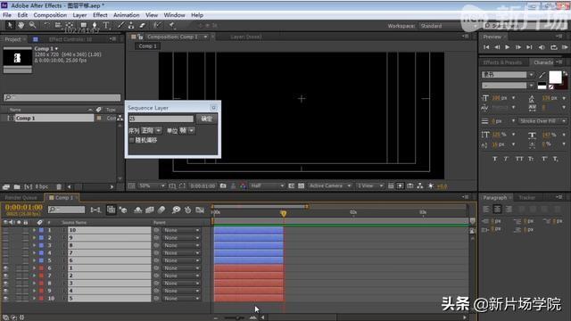571x321 pixels.
Task: Open the Composition menu
Action: pyautogui.click(x=50, y=15)
